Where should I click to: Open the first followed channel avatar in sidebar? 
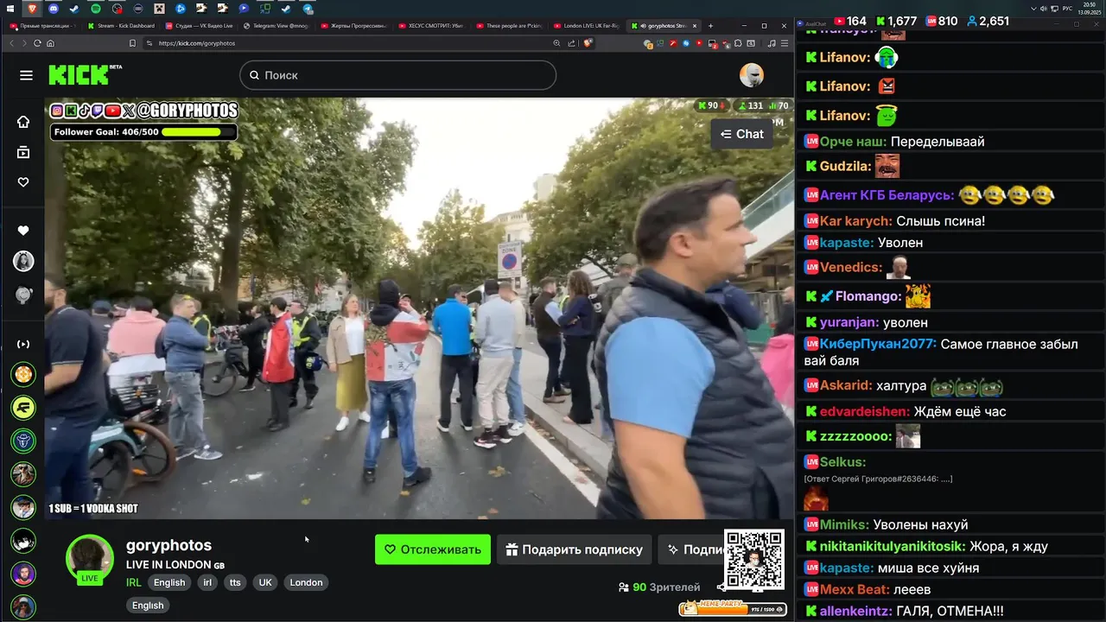coord(23,261)
